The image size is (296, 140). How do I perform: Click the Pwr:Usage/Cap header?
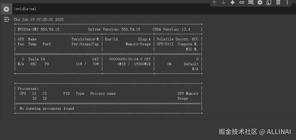(x=85, y=44)
